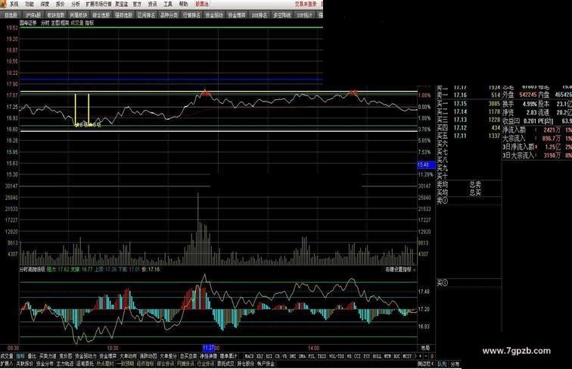Click the 分时高抛低吸 indicator name

point(32,269)
